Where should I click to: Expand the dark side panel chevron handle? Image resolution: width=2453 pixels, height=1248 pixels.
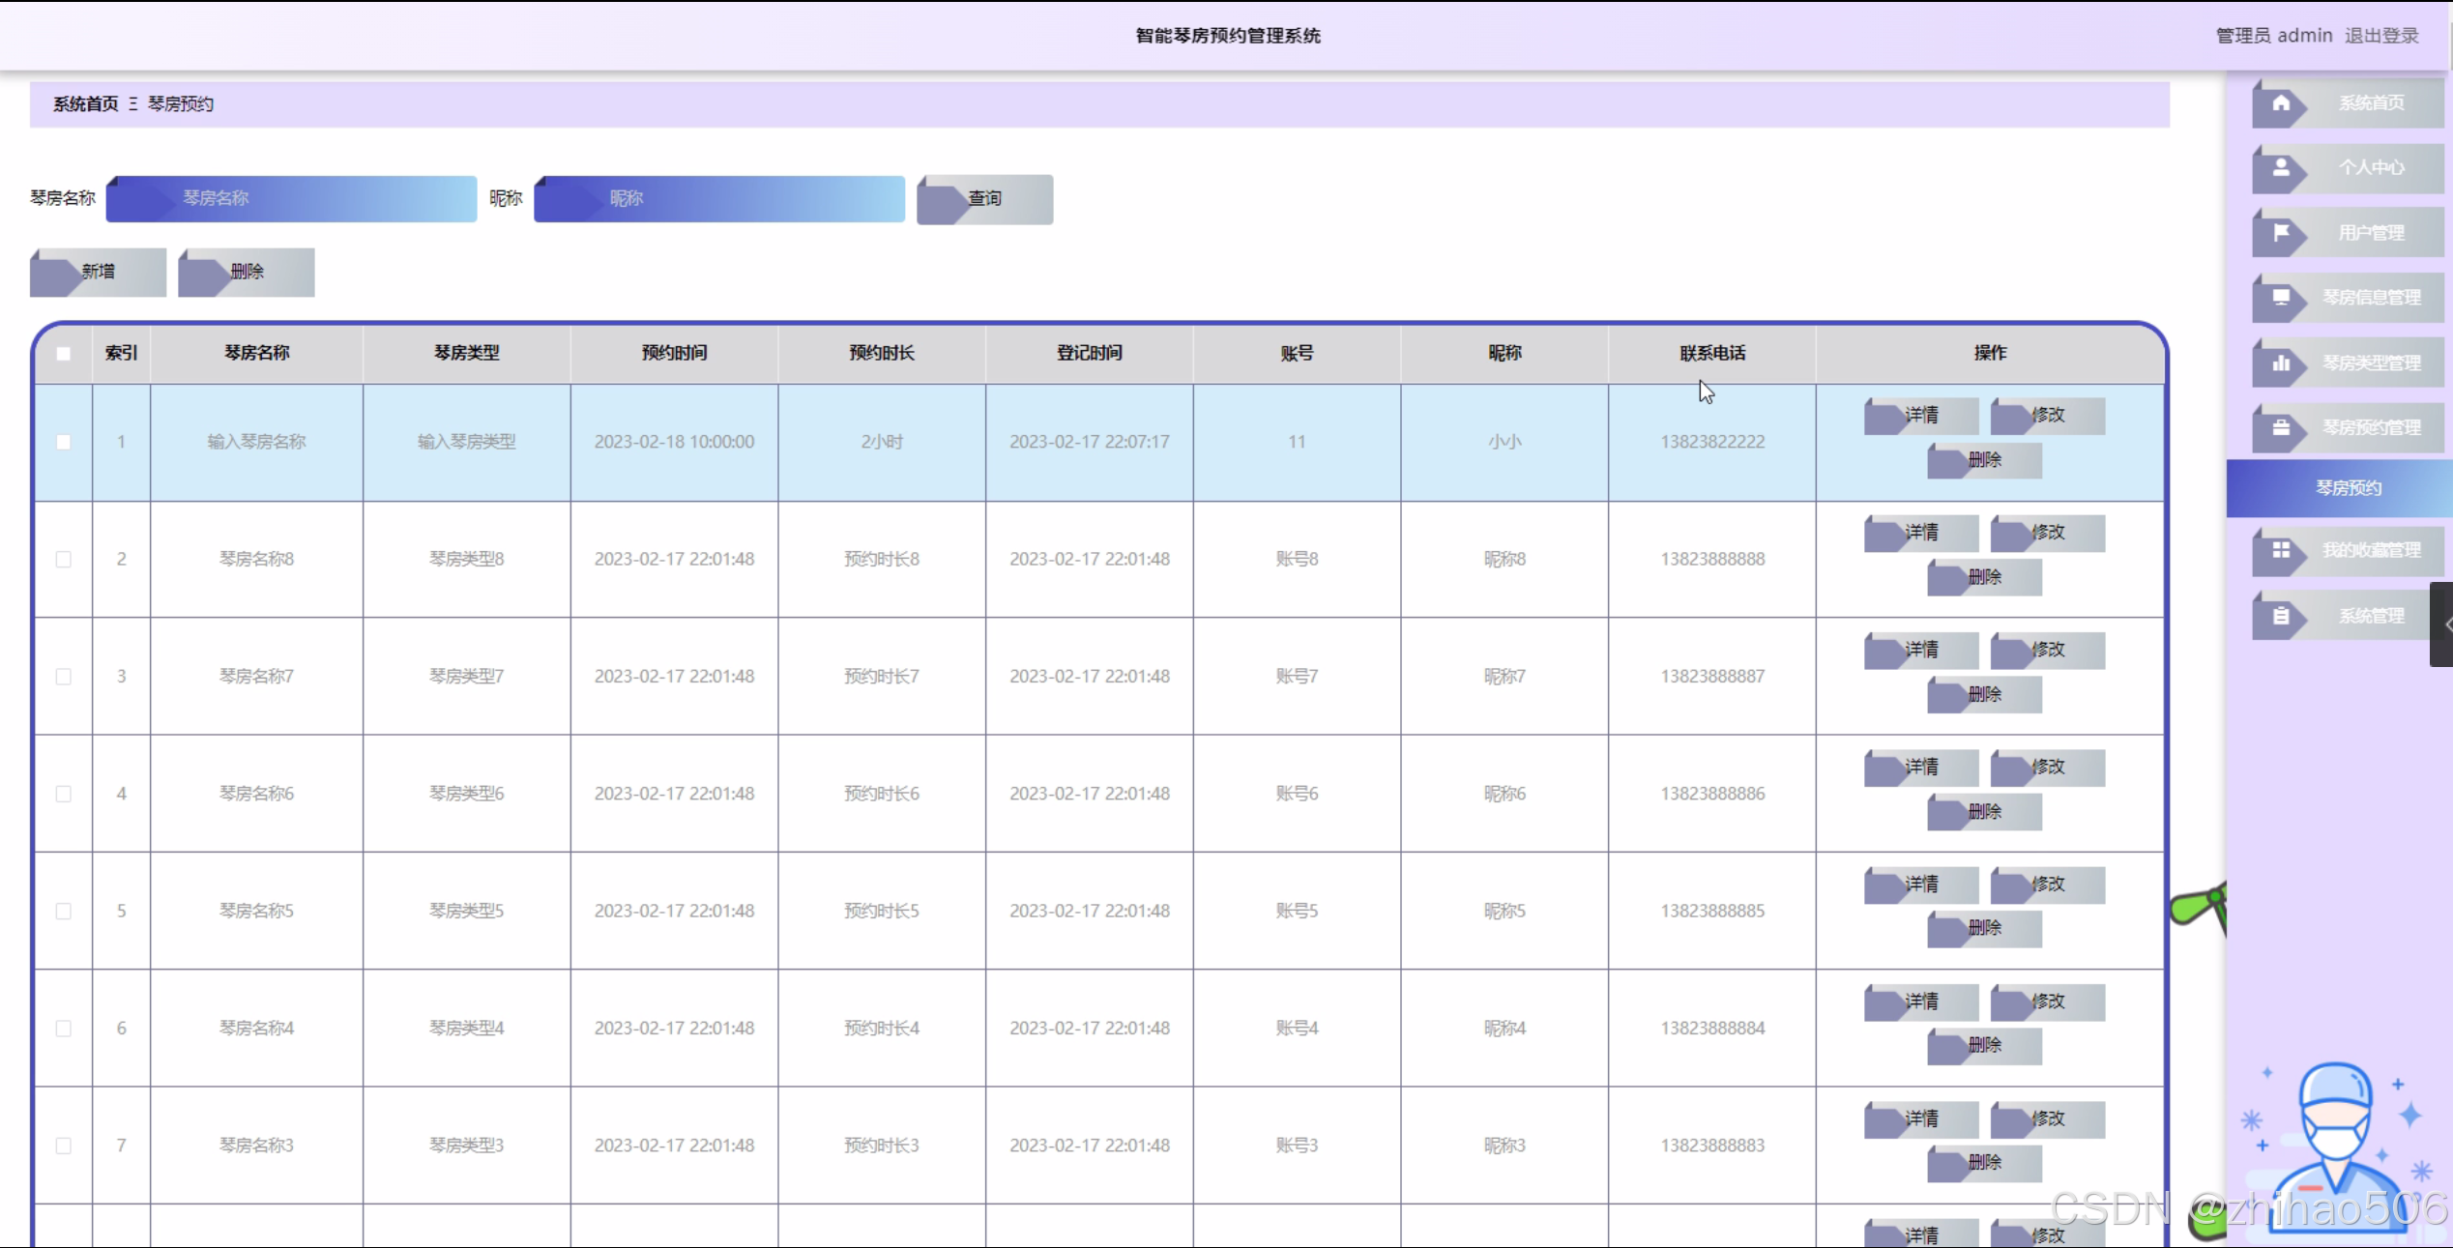click(2443, 624)
